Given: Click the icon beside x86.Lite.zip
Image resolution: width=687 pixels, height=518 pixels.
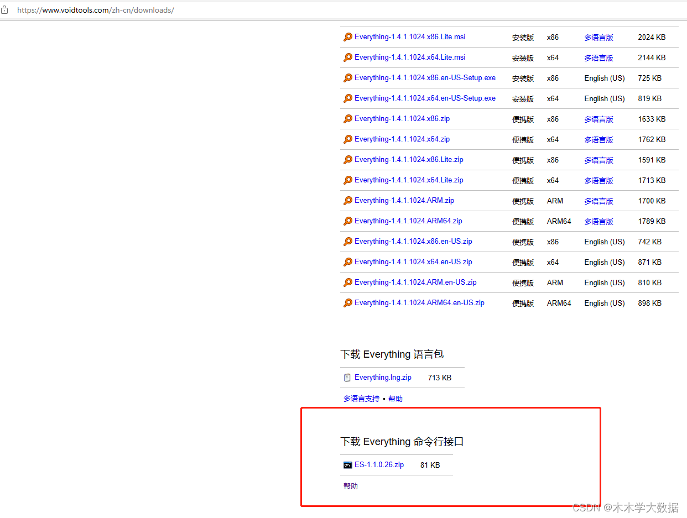Looking at the screenshot, I should (347, 160).
